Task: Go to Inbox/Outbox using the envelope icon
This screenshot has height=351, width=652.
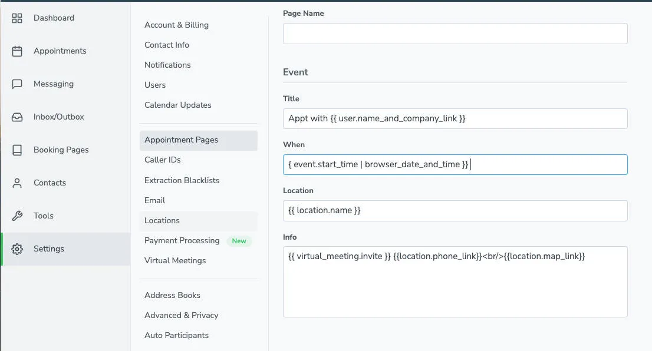Action: coord(17,117)
